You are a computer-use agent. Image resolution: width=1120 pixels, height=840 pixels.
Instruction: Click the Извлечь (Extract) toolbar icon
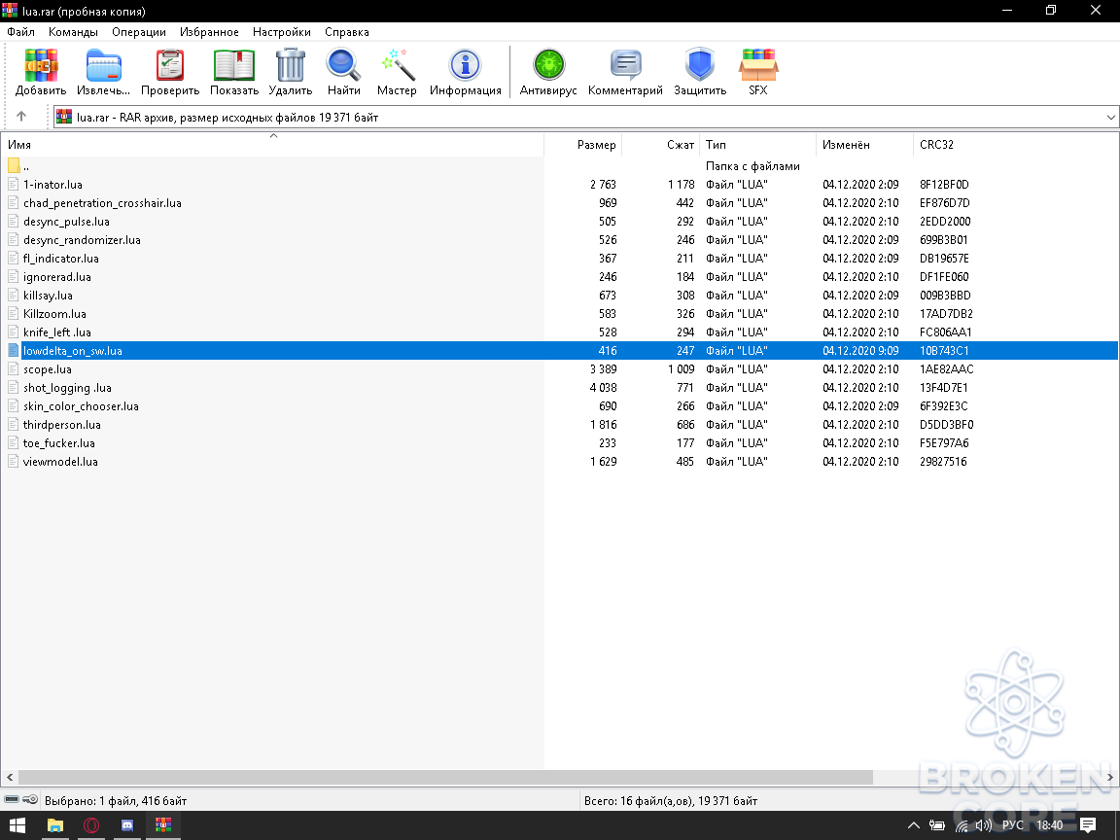[104, 66]
